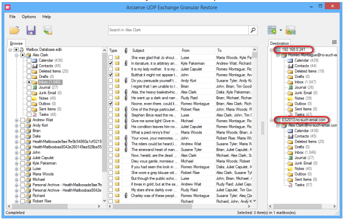Click the purple save disk icon
Screen dimensions: 345x221
click(x=31, y=30)
